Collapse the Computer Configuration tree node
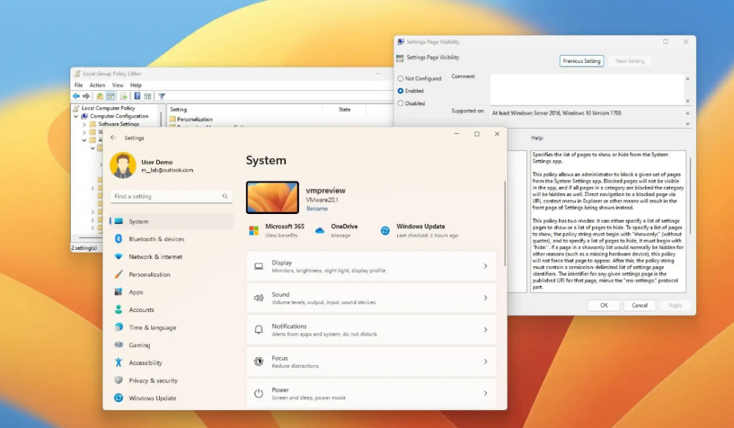Screen dimensions: 734x428 point(76,116)
